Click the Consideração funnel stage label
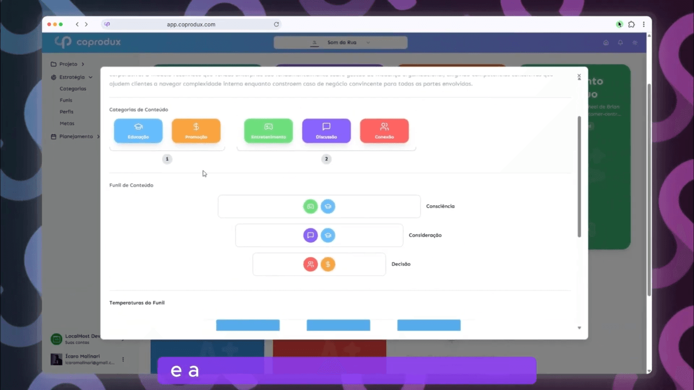The width and height of the screenshot is (694, 390). [425, 236]
